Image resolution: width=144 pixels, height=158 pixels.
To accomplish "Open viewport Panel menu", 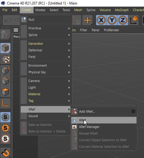I will coord(96,30).
